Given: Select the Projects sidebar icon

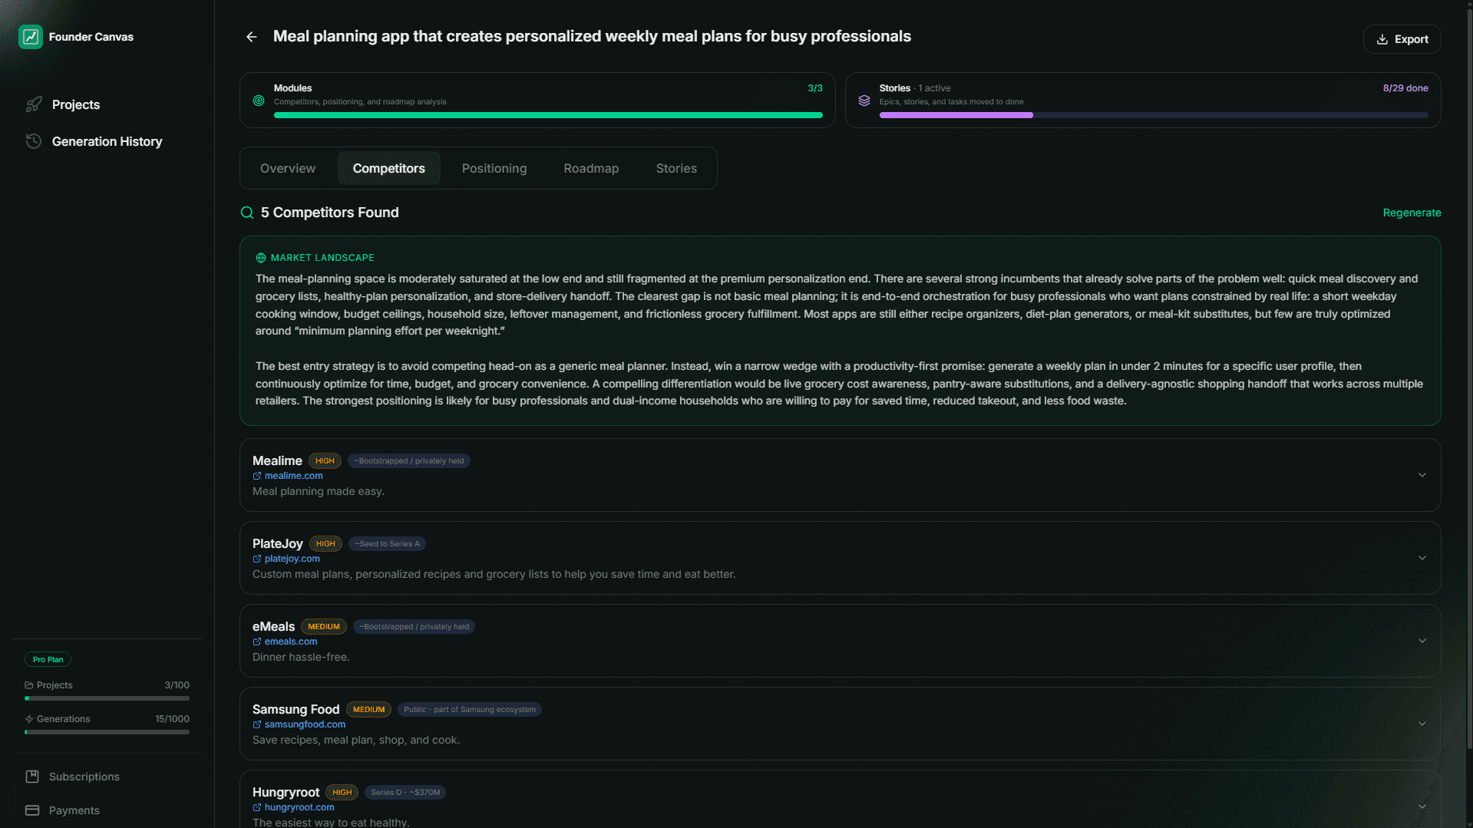Looking at the screenshot, I should 34,104.
